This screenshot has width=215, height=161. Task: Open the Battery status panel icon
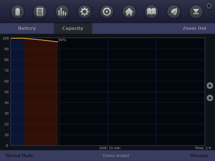[18, 12]
